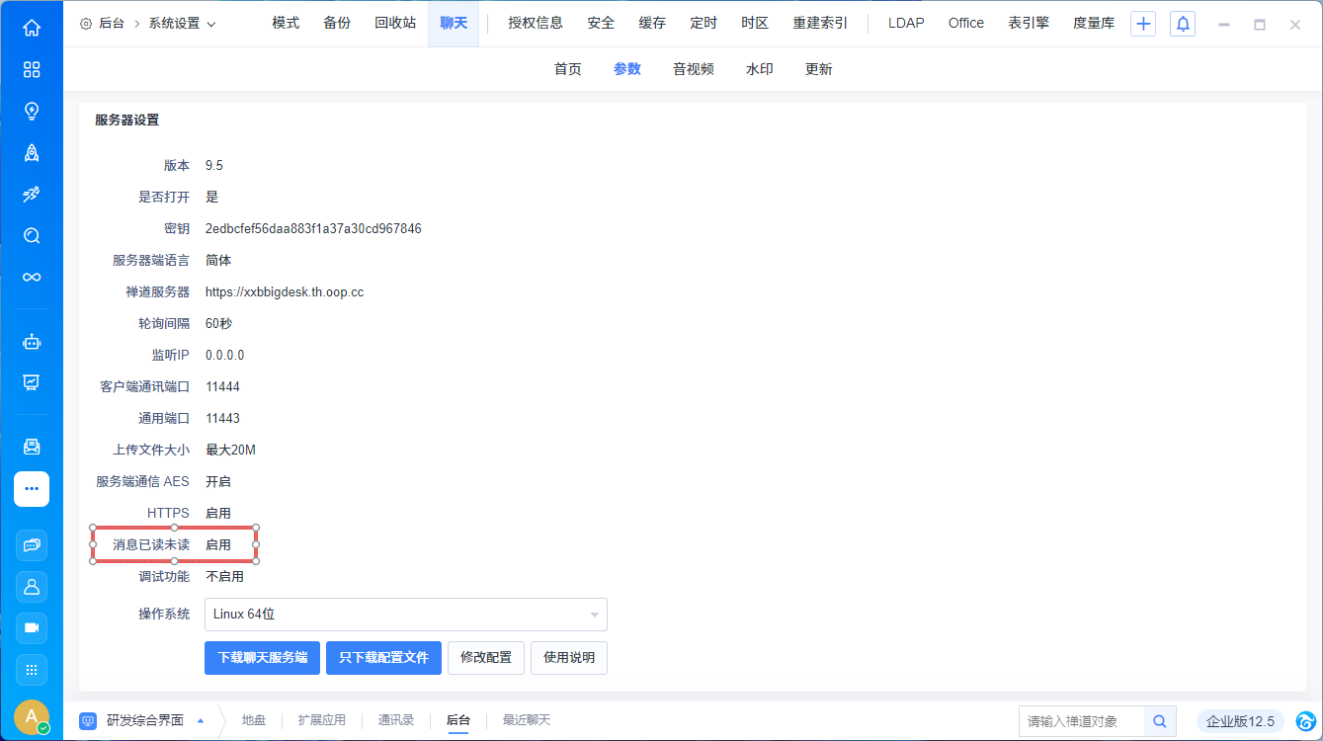
Task: Click the 使用说明 button
Action: [569, 658]
